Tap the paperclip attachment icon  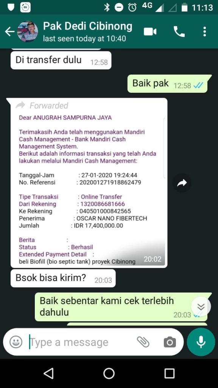coord(143,342)
